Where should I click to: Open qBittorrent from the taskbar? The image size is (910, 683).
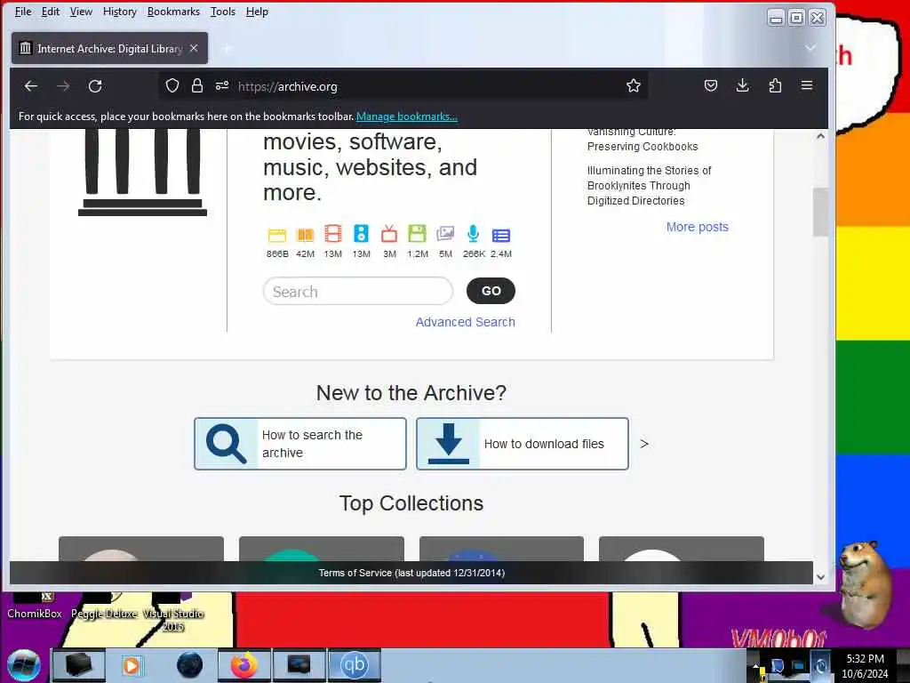[x=354, y=665]
